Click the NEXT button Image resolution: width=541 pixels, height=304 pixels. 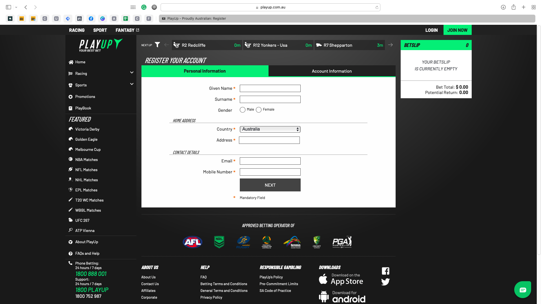coord(270,185)
